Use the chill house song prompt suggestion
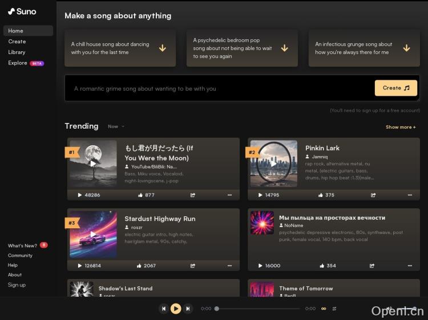This screenshot has height=320, width=428. [120, 48]
